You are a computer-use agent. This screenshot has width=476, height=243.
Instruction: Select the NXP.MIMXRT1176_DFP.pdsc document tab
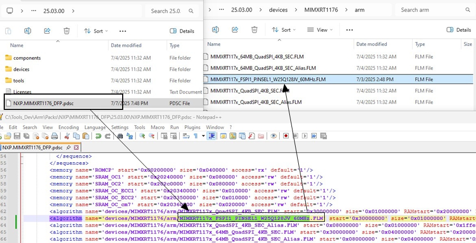40,147
